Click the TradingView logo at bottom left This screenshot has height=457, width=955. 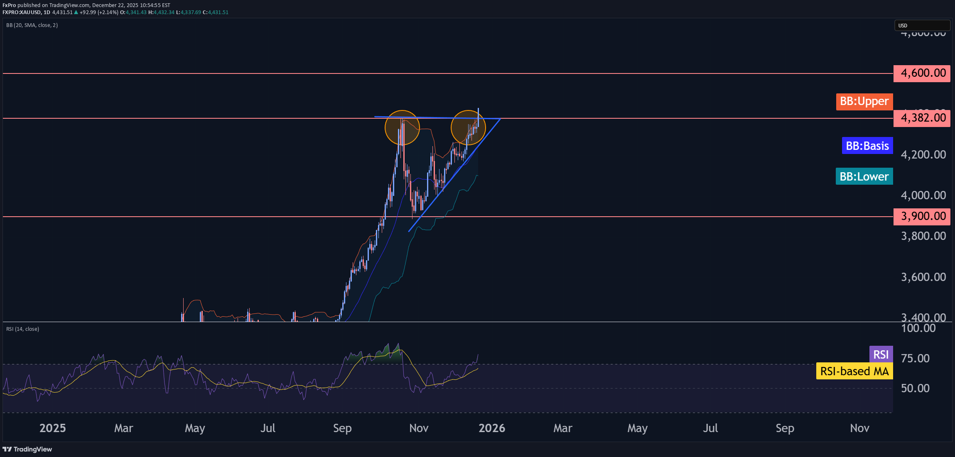(x=27, y=449)
